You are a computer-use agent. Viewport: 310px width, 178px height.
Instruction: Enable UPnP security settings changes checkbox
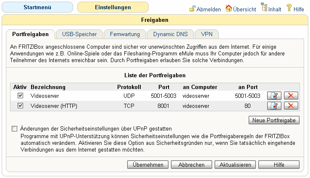coord(15,128)
